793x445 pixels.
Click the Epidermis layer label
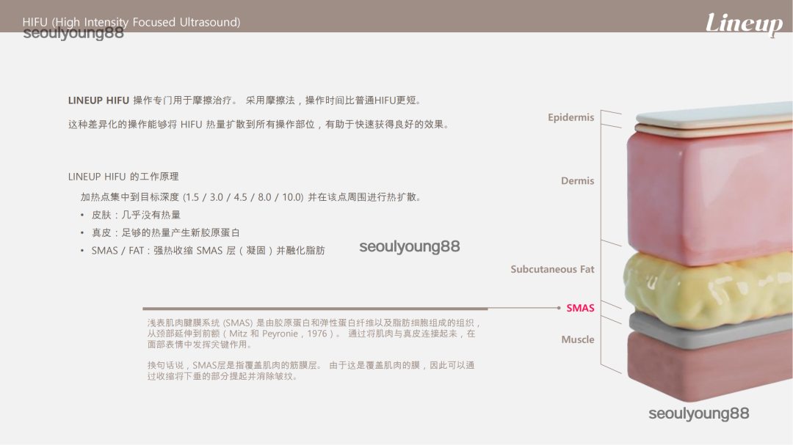point(571,117)
